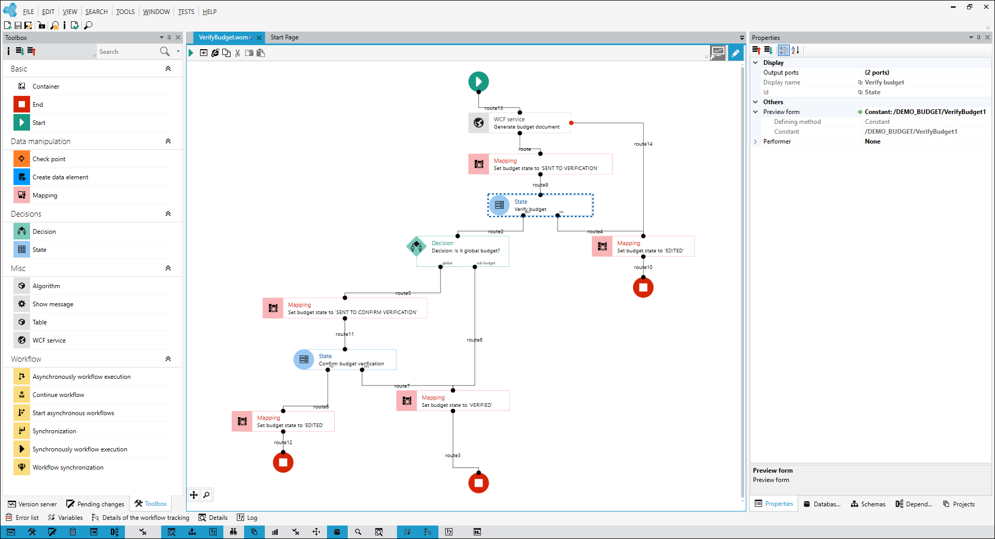Viewport: 995px width, 539px height.
Task: Unpin the Properties panel
Action: (978, 37)
